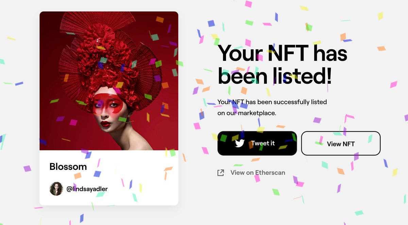Open the View NFT button
The height and width of the screenshot is (225, 408).
341,143
